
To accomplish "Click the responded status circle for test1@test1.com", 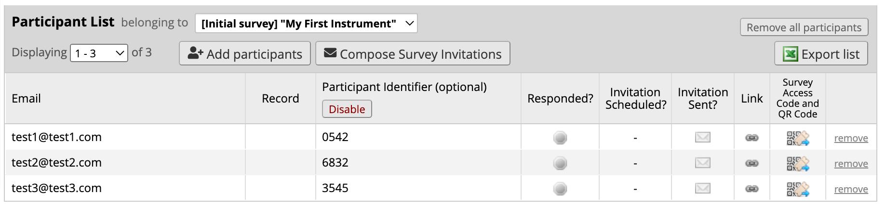I will [560, 138].
